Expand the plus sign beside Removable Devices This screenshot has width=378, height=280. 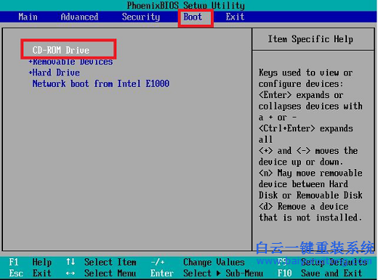tap(30, 62)
